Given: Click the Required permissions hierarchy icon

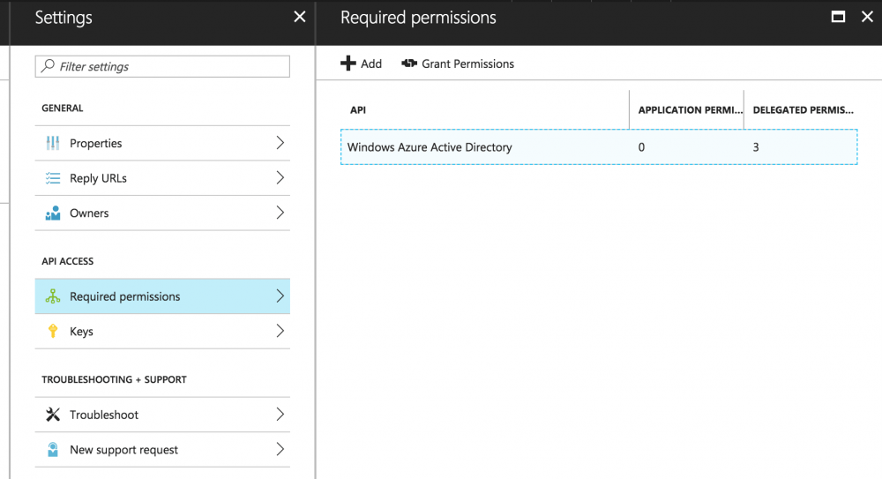Looking at the screenshot, I should tap(53, 296).
